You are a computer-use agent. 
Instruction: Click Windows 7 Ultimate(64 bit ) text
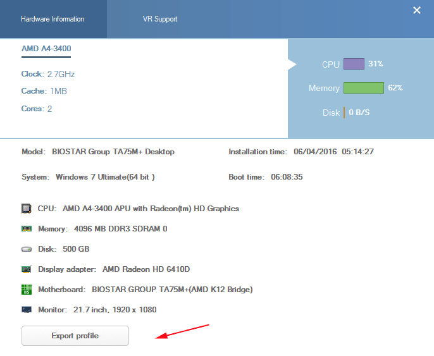point(105,177)
